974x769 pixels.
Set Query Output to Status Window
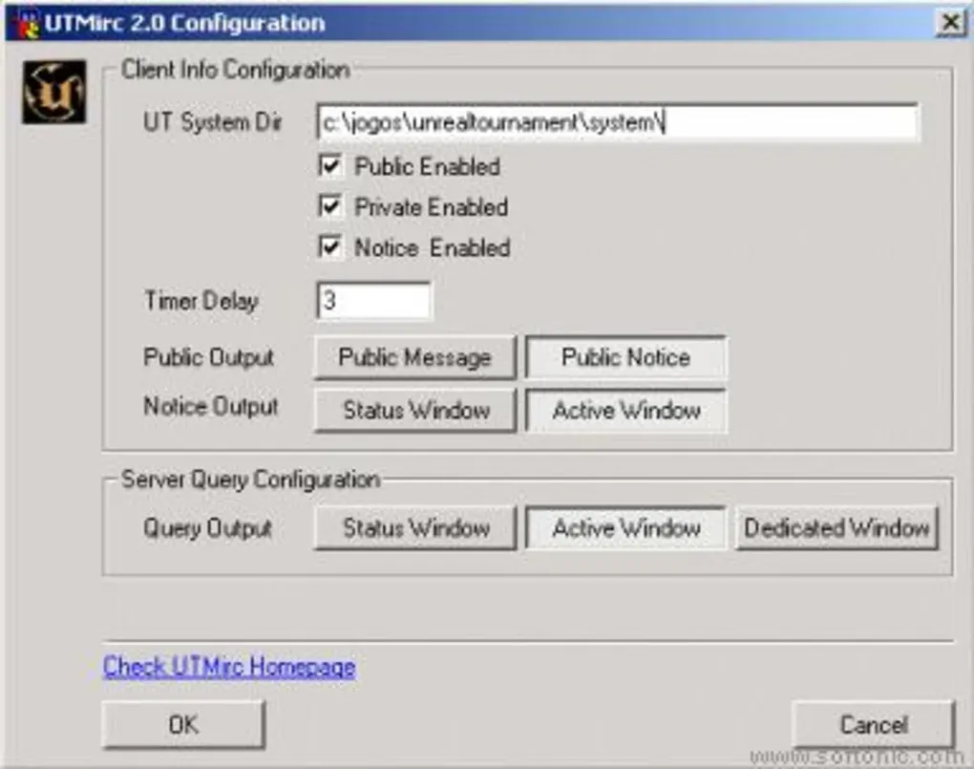[x=414, y=528]
